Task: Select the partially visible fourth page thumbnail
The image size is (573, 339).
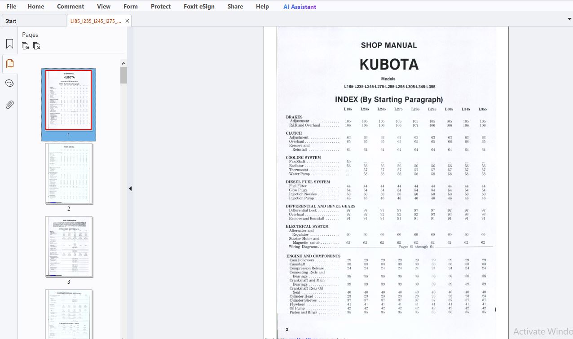Action: click(x=69, y=314)
